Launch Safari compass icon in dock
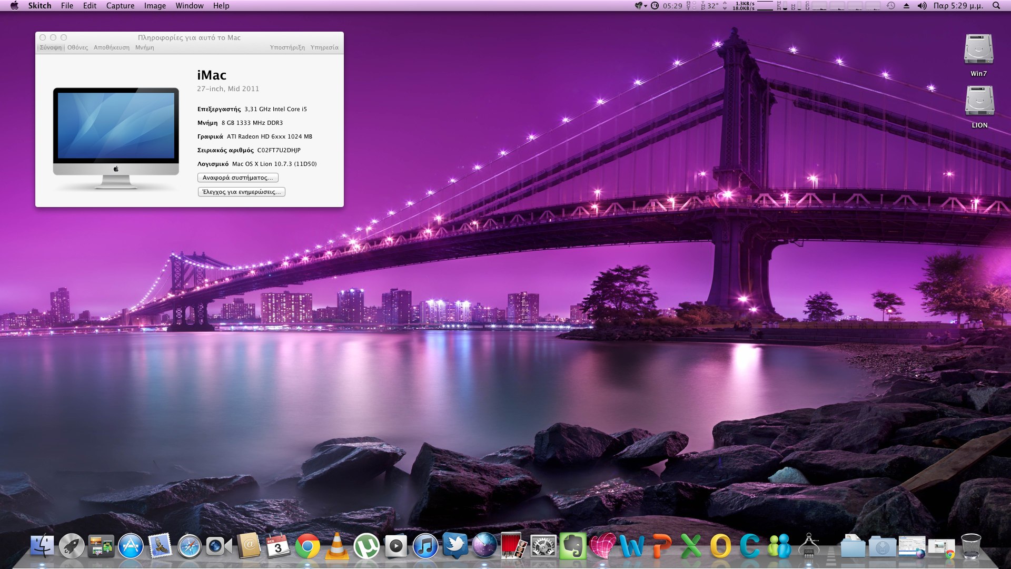1011x569 pixels. [190, 547]
